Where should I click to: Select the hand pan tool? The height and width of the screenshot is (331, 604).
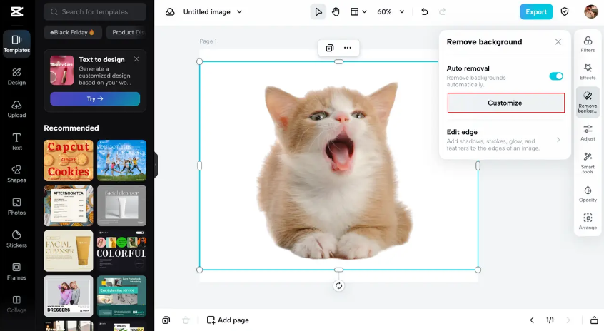(336, 11)
